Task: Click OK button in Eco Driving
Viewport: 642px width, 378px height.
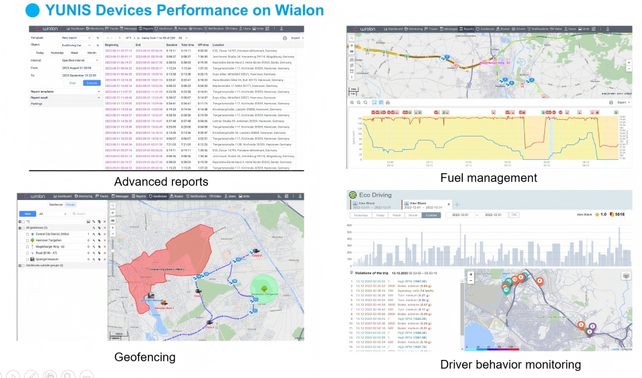Action: pos(514,215)
